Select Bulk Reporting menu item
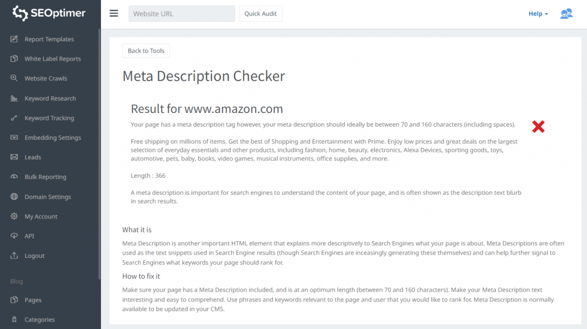The height and width of the screenshot is (329, 587). [x=45, y=177]
